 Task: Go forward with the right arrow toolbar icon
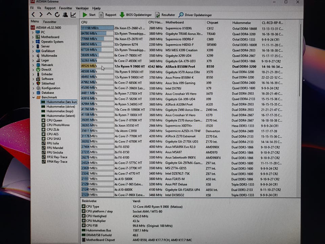pyautogui.click(x=41, y=15)
